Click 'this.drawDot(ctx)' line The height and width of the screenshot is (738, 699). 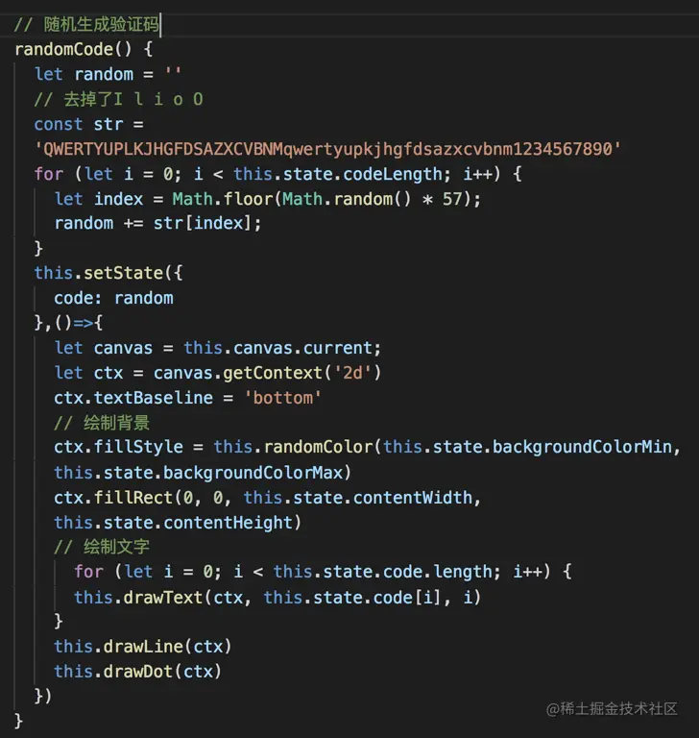[137, 671]
